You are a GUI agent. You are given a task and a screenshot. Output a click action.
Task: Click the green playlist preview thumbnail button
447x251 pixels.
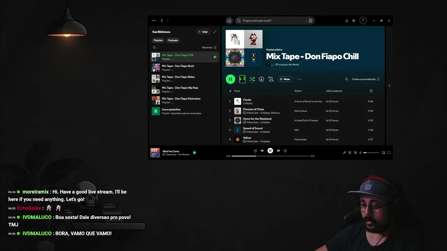click(242, 79)
